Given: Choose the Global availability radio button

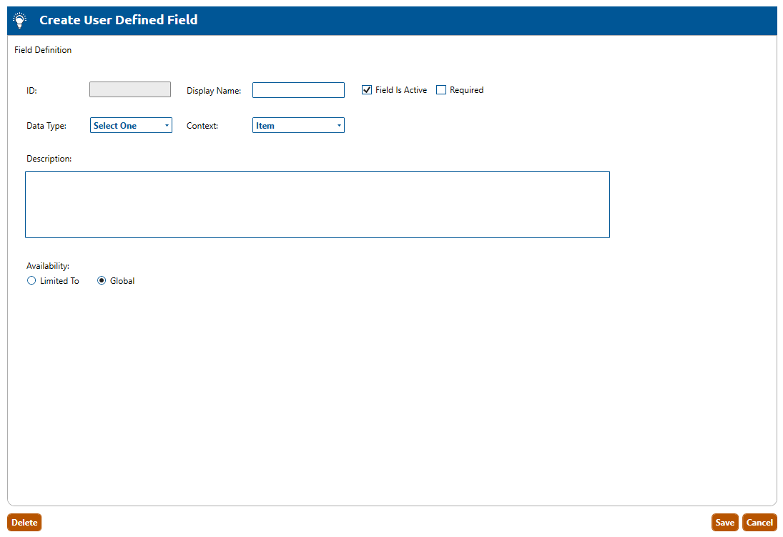Looking at the screenshot, I should [x=102, y=281].
